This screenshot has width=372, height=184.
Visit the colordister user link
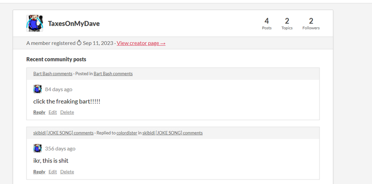point(127,133)
